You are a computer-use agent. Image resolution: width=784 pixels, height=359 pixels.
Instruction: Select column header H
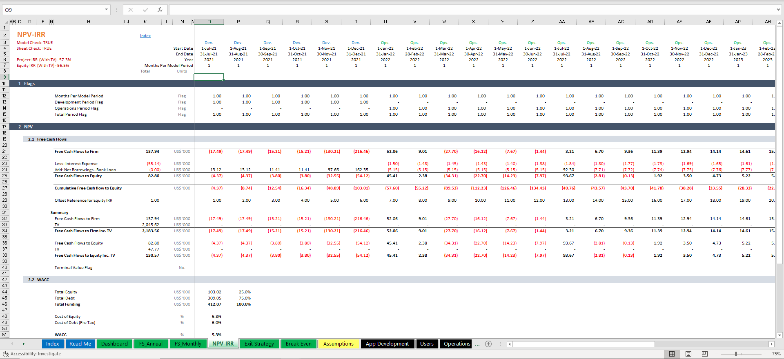89,22
